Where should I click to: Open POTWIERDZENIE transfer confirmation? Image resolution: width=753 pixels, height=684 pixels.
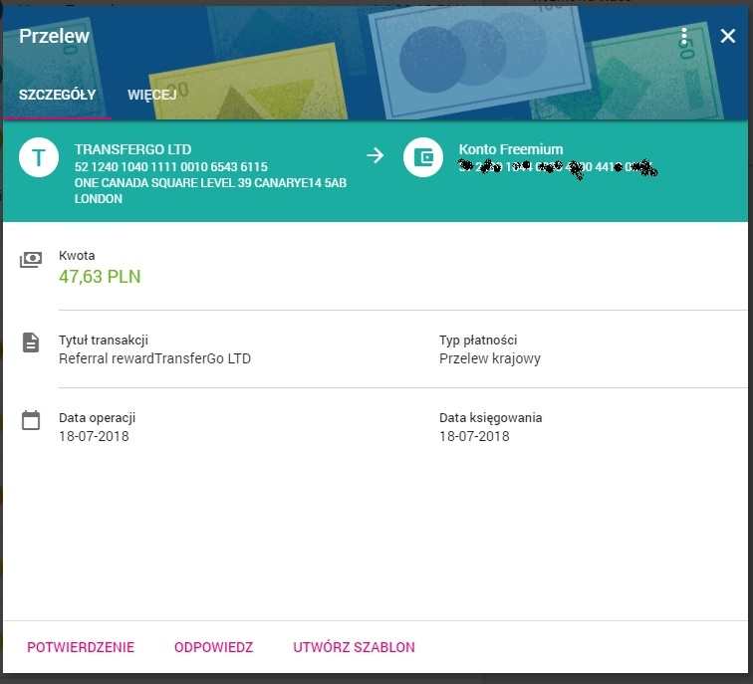click(x=81, y=647)
